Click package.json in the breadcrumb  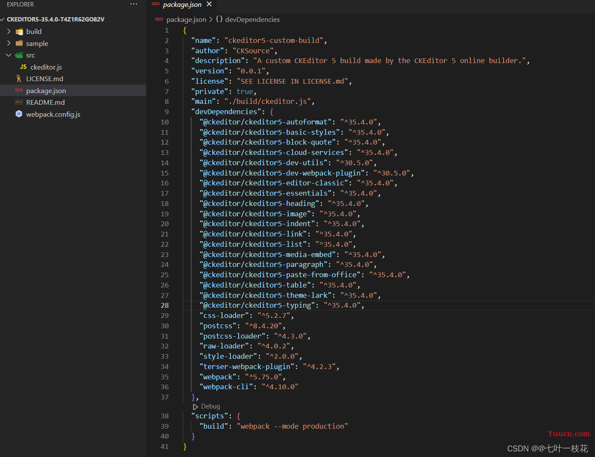[186, 19]
